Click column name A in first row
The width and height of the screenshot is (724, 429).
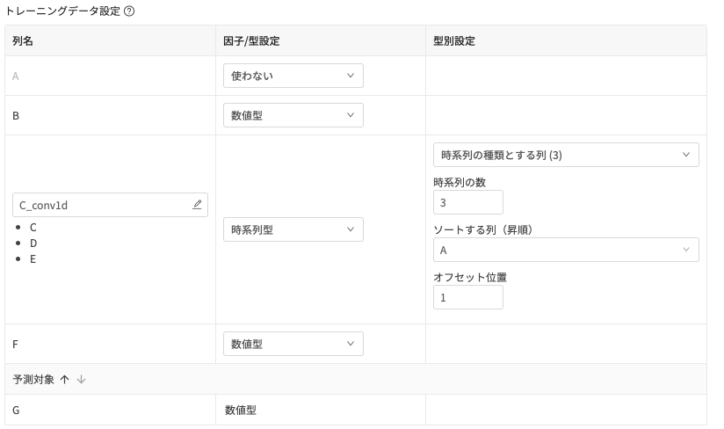pos(16,76)
